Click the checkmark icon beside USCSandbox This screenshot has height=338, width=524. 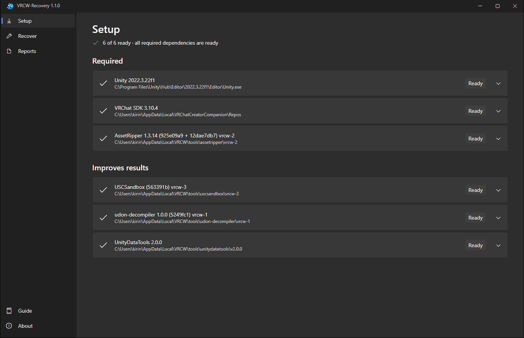tap(103, 190)
